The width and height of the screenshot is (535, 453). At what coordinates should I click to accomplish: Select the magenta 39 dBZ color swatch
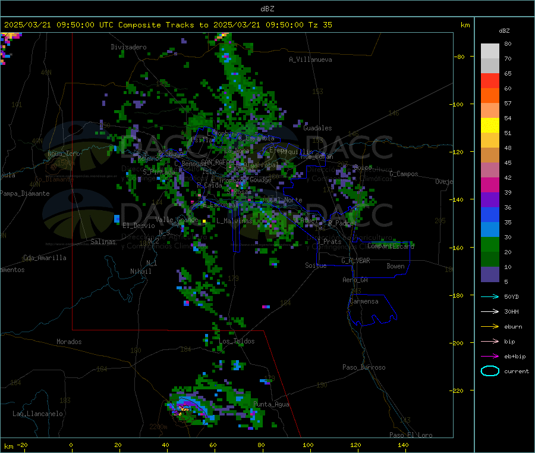coord(490,185)
